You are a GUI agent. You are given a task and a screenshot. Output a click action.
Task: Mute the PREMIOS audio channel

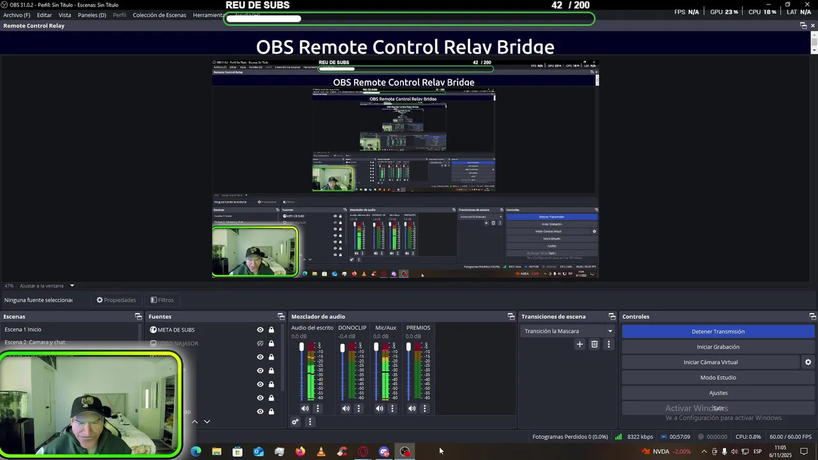click(x=412, y=408)
